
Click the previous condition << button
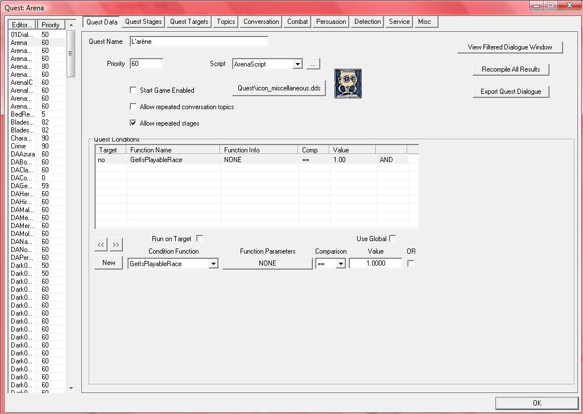(100, 245)
